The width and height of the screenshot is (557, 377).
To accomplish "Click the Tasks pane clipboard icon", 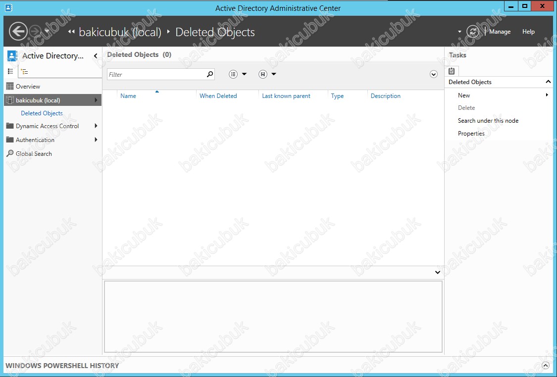I will coord(452,71).
